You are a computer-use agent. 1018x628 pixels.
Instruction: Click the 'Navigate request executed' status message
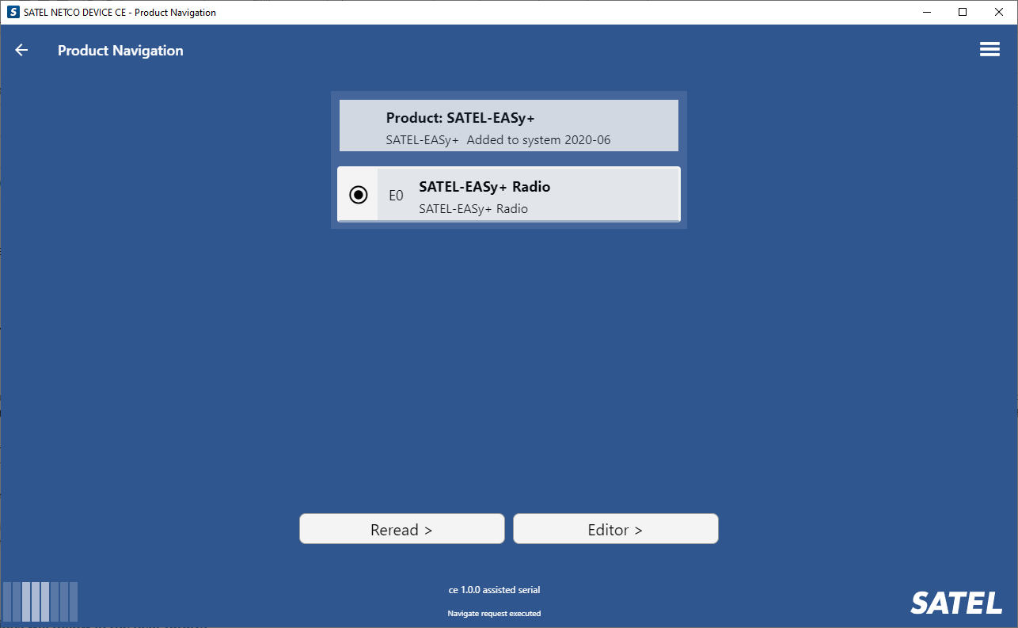[x=494, y=614]
